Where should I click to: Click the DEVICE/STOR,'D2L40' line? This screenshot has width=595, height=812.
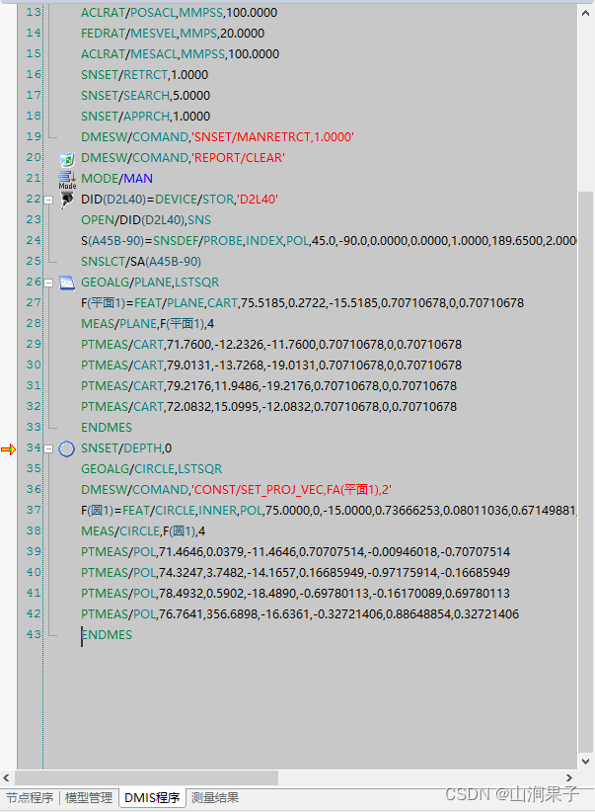coord(180,199)
